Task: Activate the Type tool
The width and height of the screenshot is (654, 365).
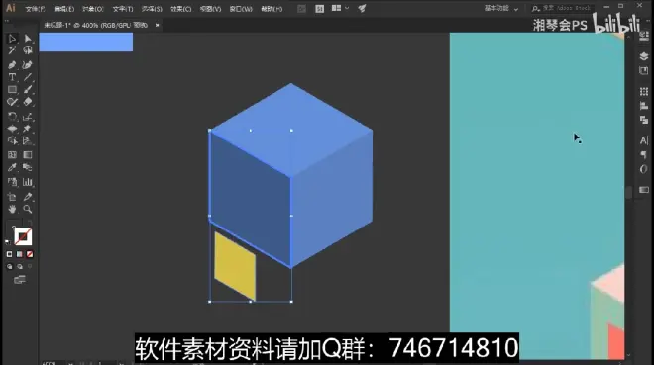Action: pyautogui.click(x=12, y=77)
